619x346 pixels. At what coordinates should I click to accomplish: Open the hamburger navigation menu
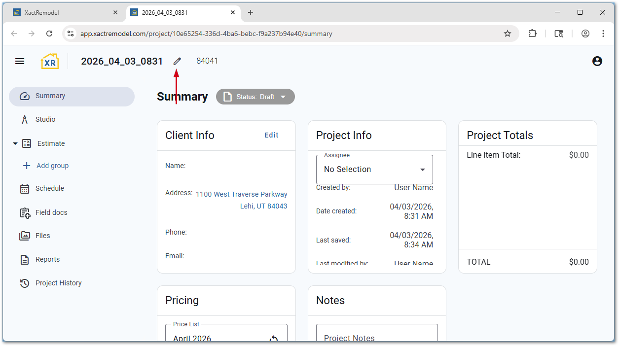pos(20,61)
